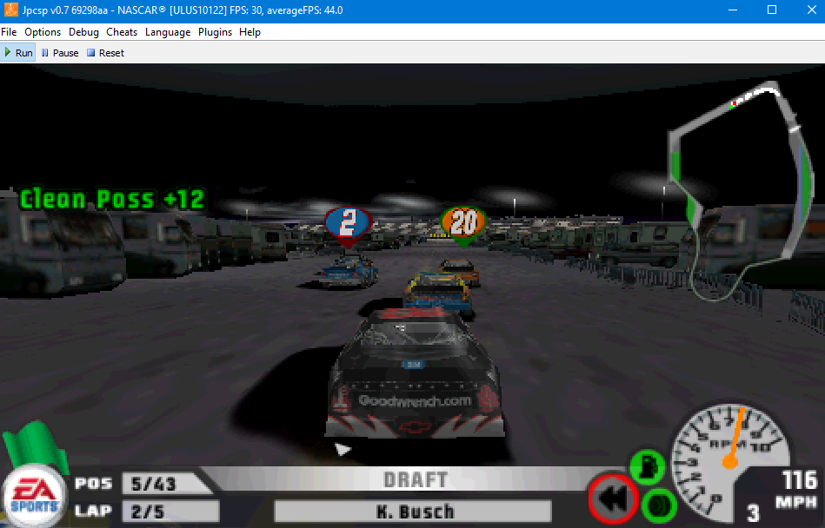825x528 pixels.
Task: Pause the emulation
Action: 60,52
